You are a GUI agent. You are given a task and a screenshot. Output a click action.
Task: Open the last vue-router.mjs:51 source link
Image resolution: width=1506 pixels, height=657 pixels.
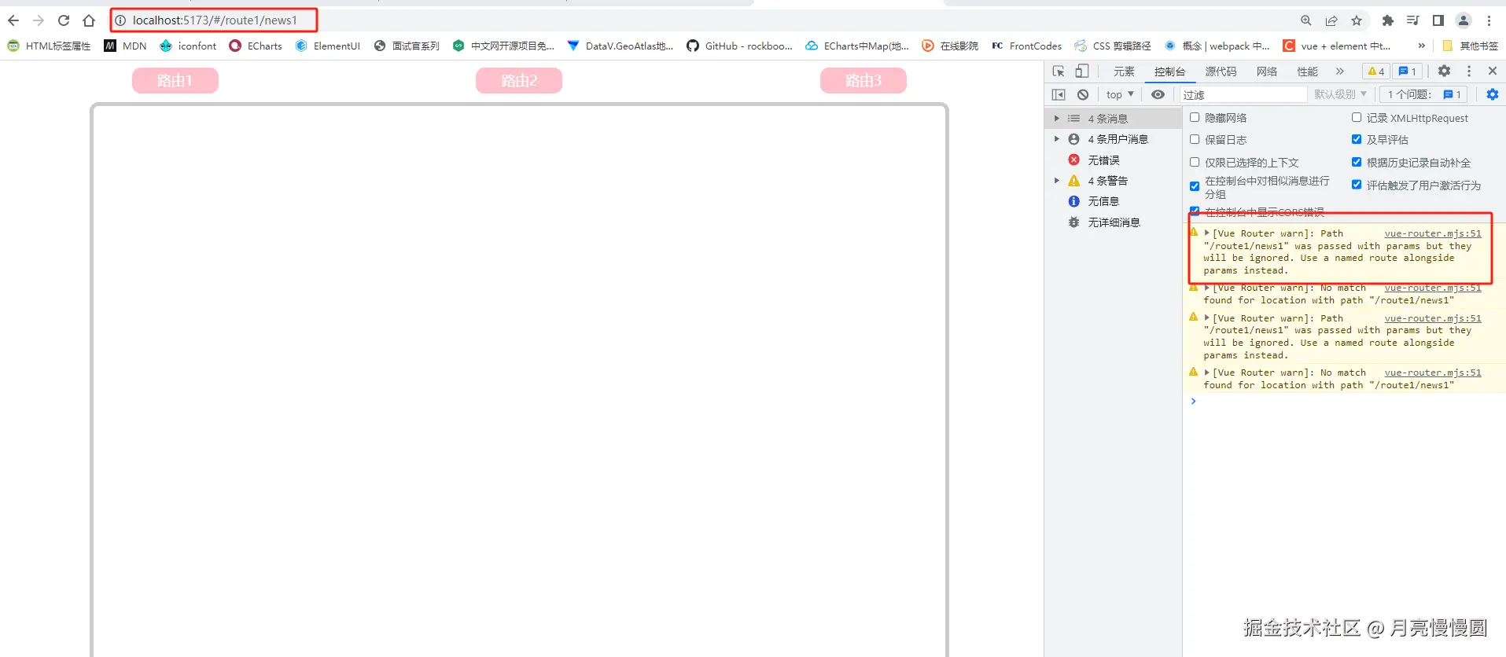[x=1433, y=373]
